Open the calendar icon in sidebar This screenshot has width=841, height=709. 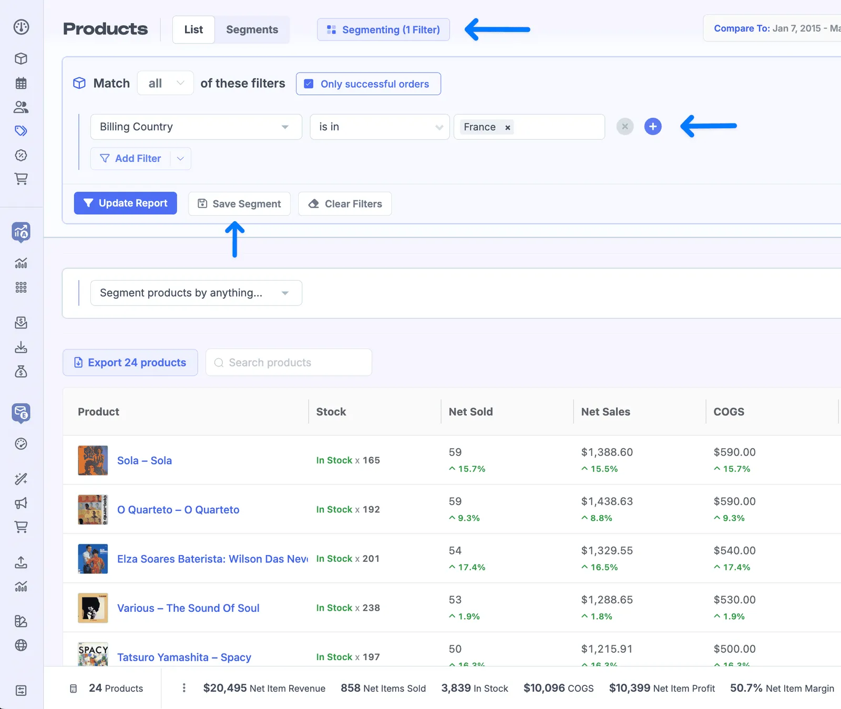(x=21, y=83)
